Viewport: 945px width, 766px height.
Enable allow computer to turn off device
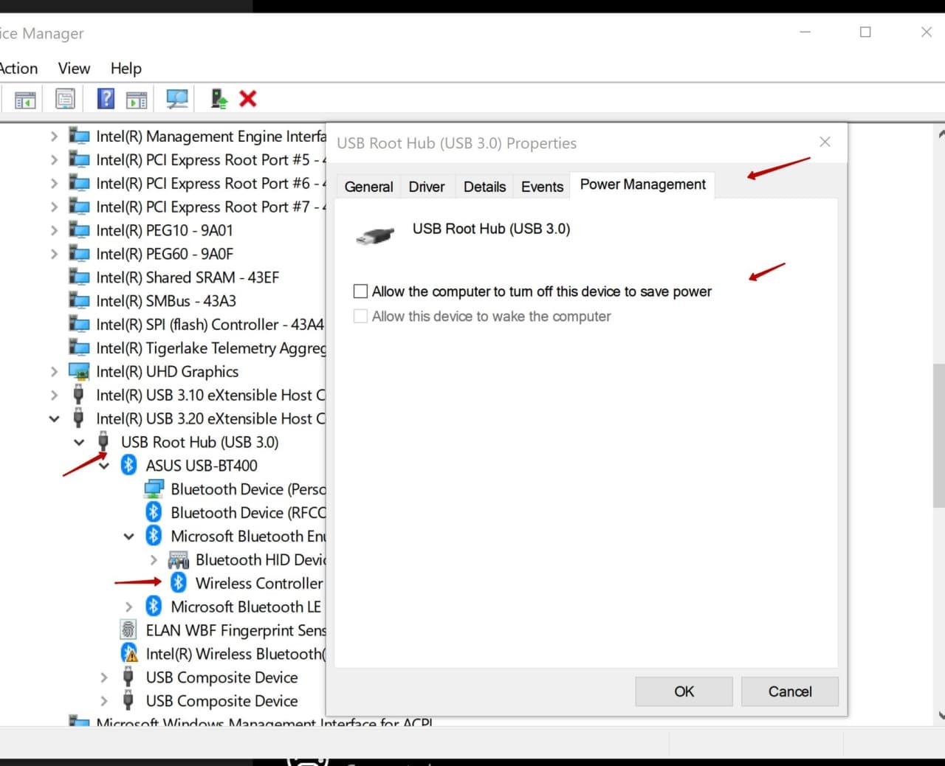[x=361, y=291]
